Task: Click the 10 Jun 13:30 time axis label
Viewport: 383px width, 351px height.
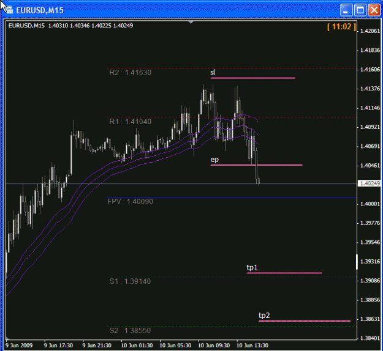Action: click(252, 345)
